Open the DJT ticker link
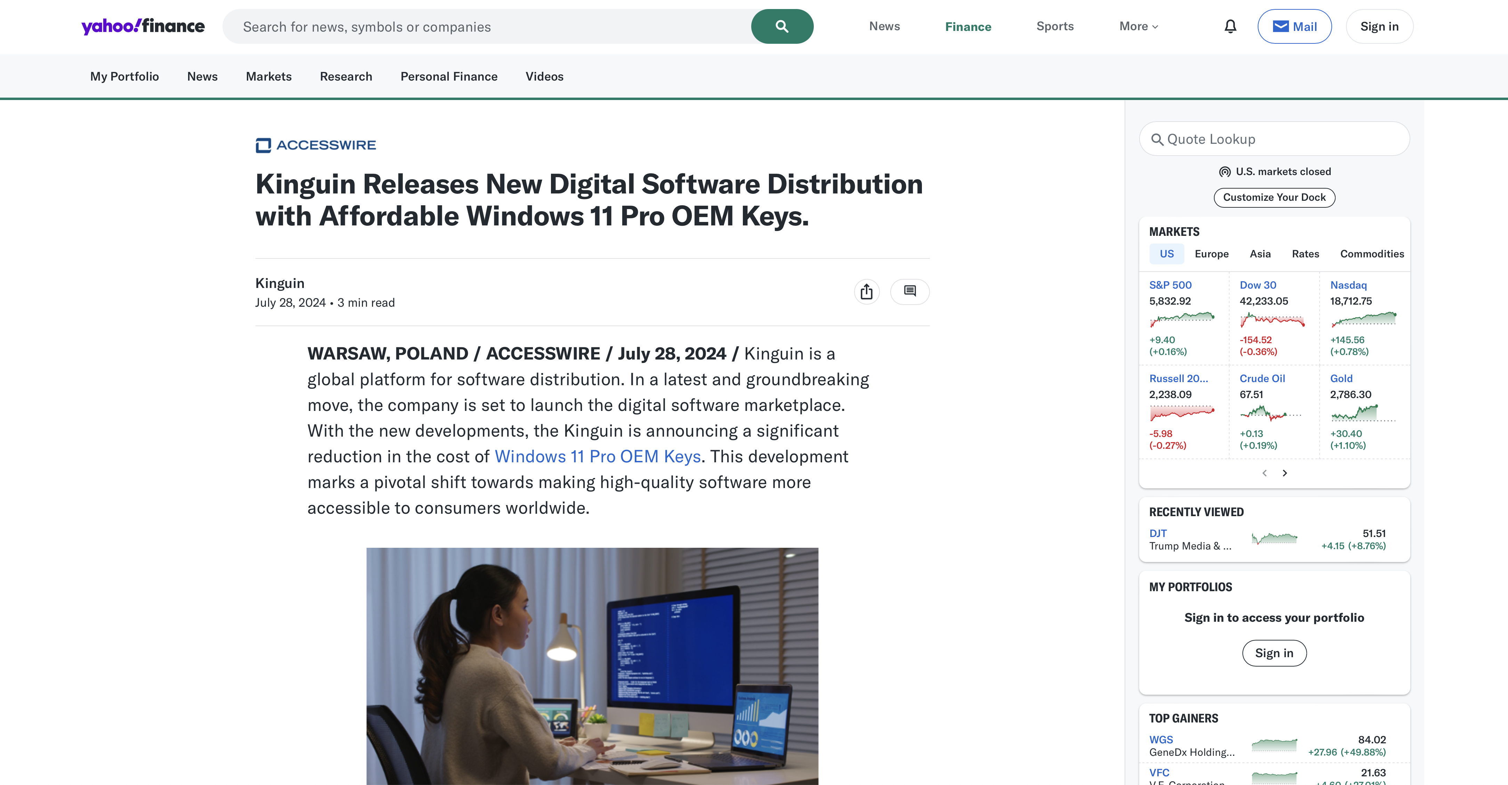The width and height of the screenshot is (1508, 785). [x=1158, y=534]
